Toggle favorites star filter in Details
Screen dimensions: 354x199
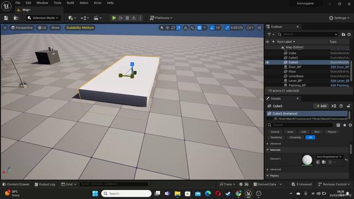pos(345,125)
